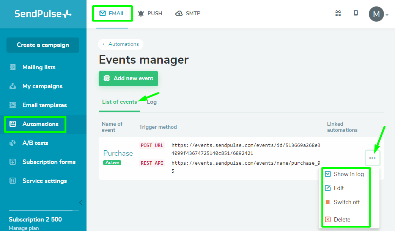Switch to the EMAIL tab

[112, 13]
